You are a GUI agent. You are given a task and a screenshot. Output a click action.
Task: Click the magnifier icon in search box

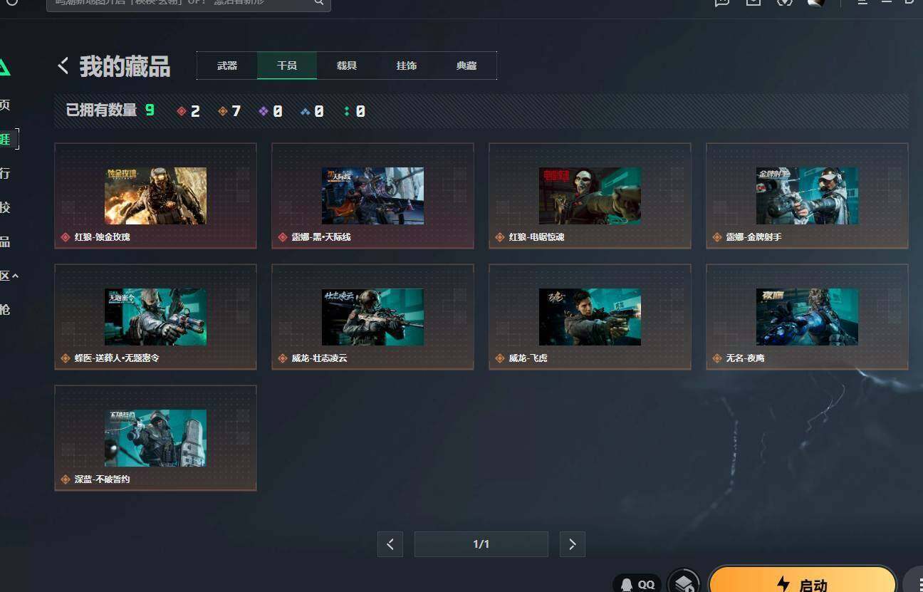[319, 3]
